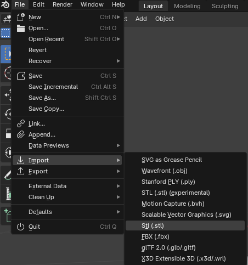Open the File menu

click(20, 4)
